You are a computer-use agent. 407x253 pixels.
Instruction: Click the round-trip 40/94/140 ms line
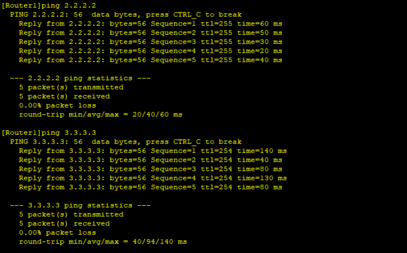(x=103, y=242)
